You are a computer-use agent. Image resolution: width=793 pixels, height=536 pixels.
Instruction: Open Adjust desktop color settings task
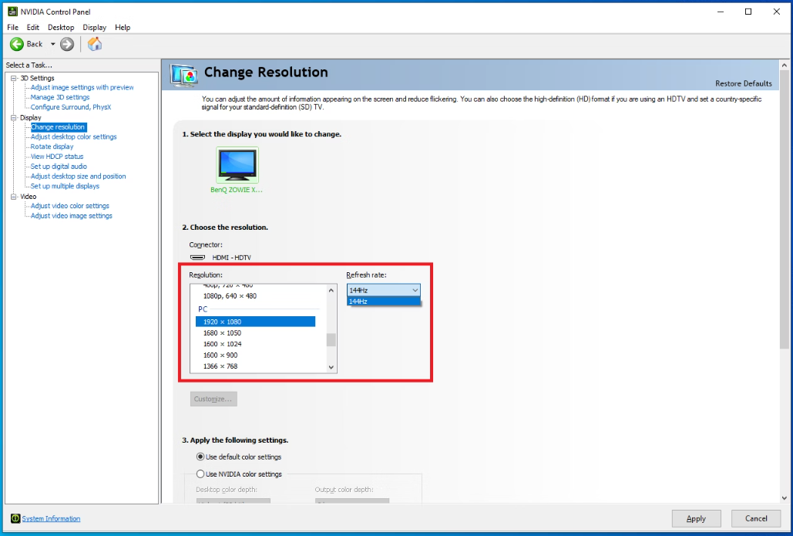pos(73,137)
